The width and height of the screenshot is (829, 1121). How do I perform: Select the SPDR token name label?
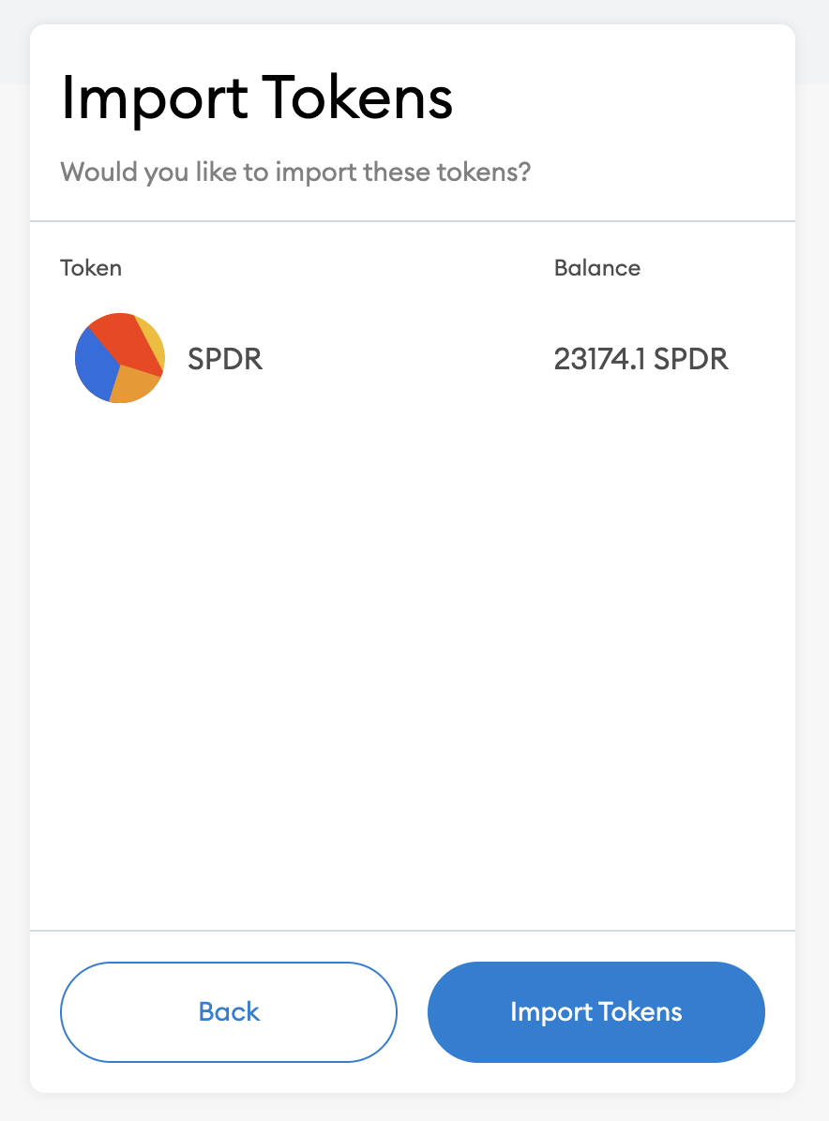(x=225, y=359)
